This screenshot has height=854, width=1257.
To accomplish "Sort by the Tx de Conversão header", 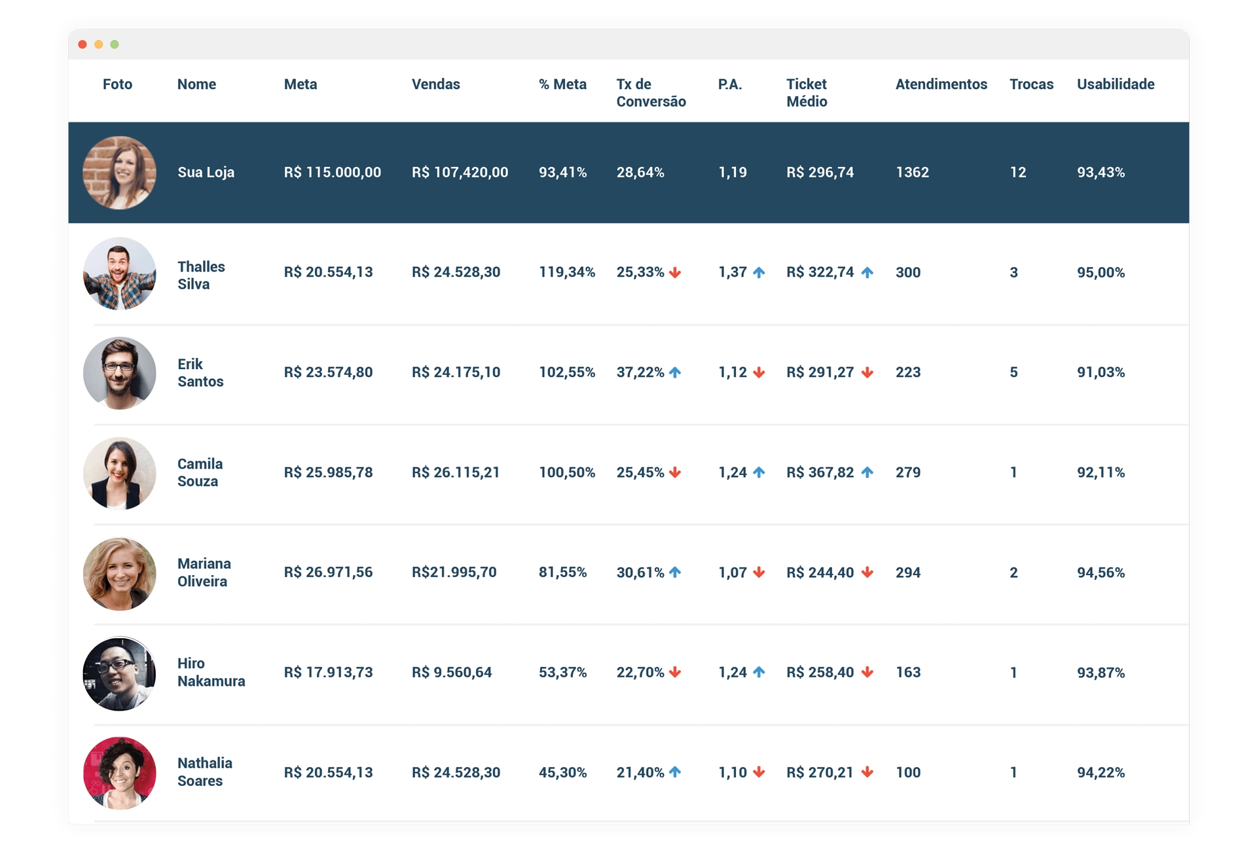I will coord(650,93).
